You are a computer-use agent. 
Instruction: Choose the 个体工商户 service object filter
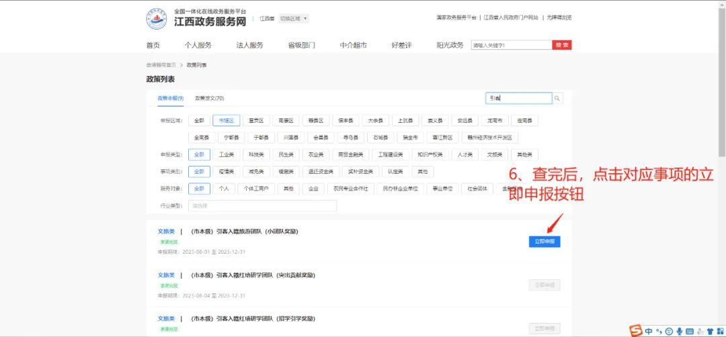[x=257, y=189]
